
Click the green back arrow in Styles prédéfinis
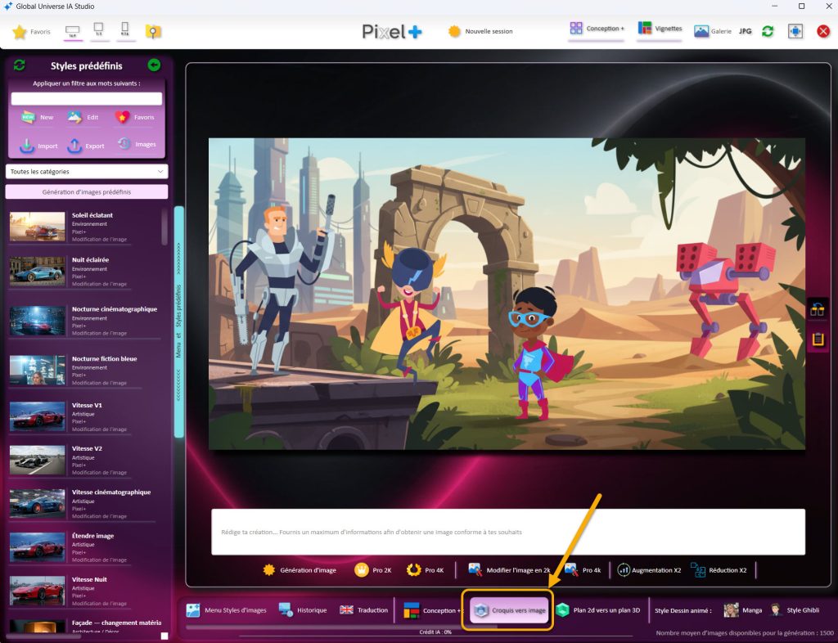(154, 65)
